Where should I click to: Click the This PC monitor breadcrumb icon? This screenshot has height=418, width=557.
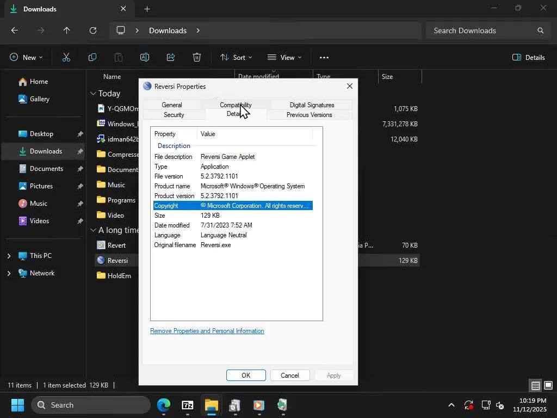121,30
